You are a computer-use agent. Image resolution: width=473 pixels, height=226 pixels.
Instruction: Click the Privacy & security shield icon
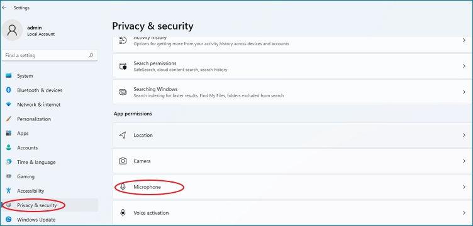pos(9,205)
